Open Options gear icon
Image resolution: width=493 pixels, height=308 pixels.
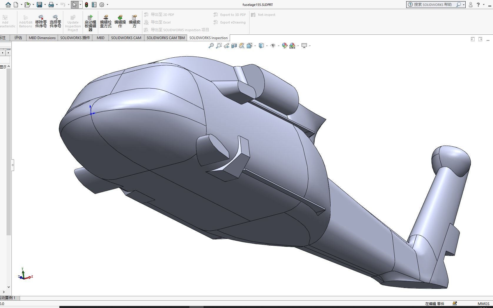tap(102, 5)
